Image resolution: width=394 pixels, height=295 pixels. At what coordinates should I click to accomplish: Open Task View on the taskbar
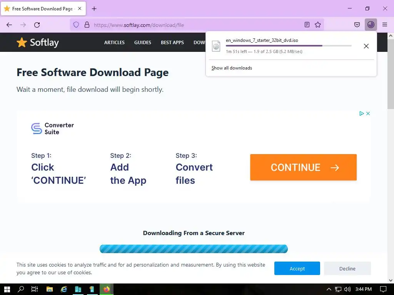[35, 289]
